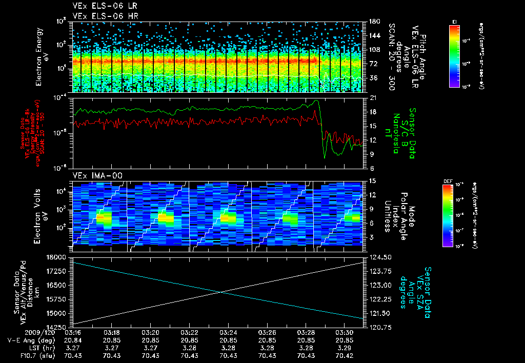Screen dimensions: 525x363
Task: Select the 'LST (hr)' row label
Action: point(42,348)
